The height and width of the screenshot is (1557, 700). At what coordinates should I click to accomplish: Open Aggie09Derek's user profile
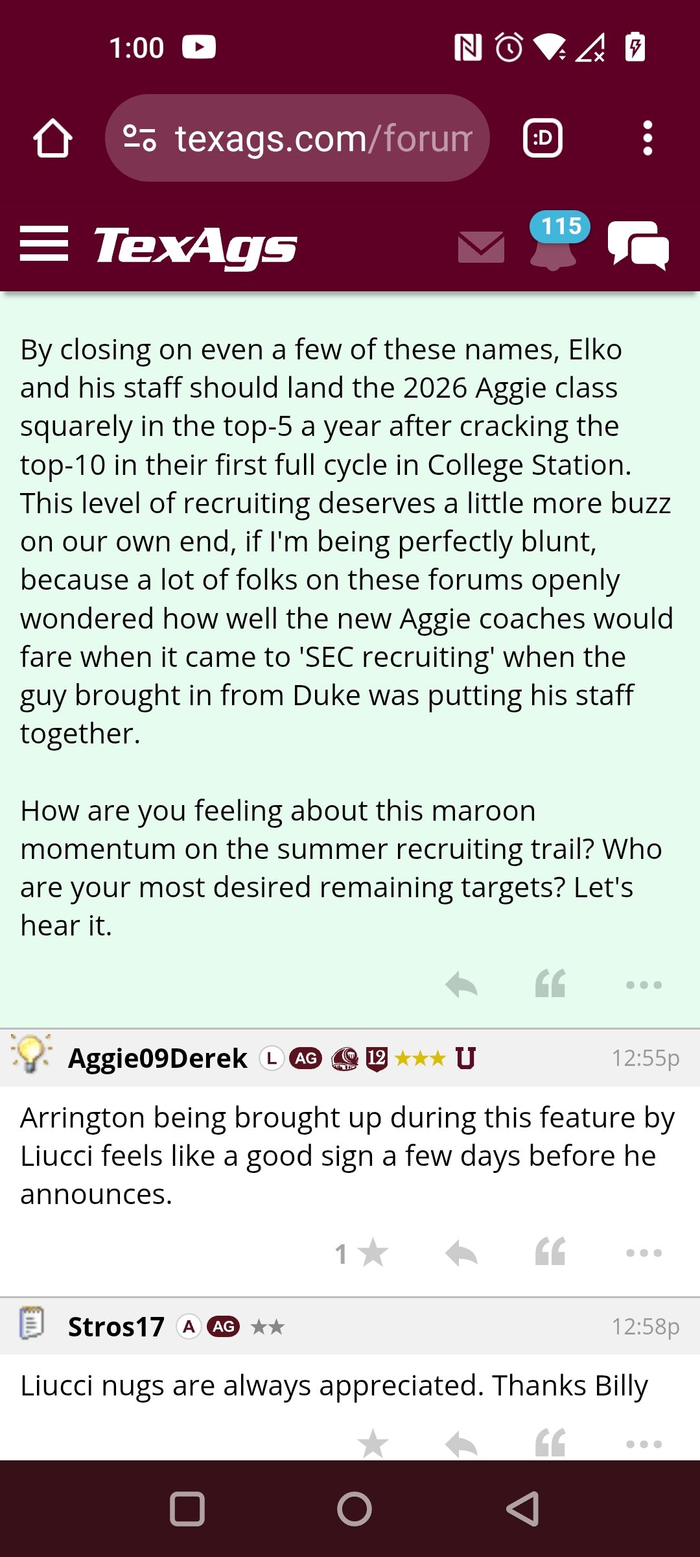[x=157, y=1058]
